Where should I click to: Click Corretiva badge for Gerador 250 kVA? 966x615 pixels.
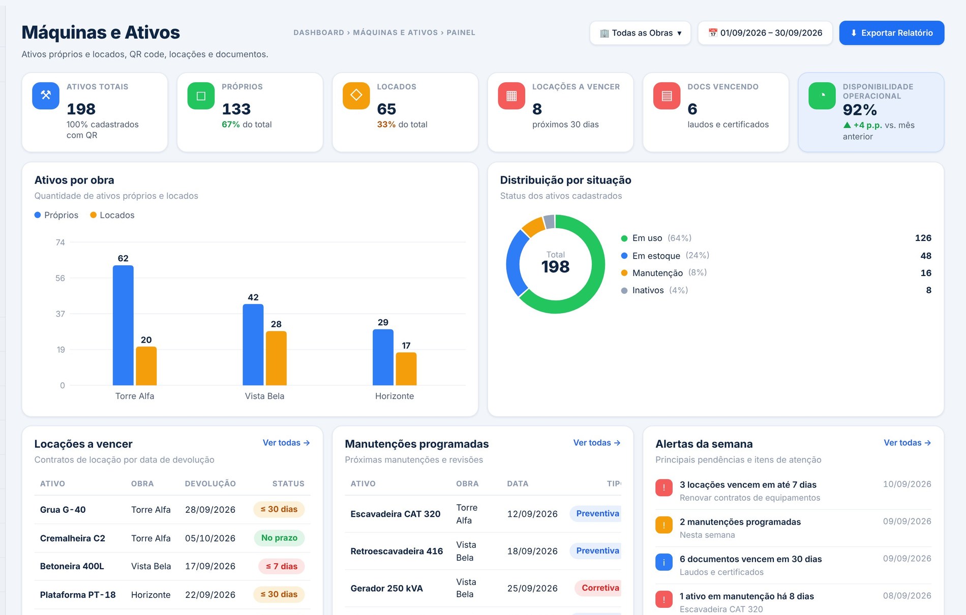click(x=598, y=588)
